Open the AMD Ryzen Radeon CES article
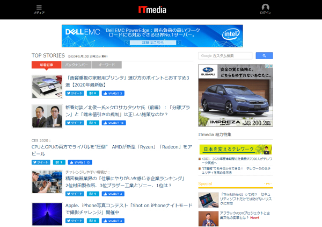Viewport: 322px width, 227px height. [x=112, y=150]
